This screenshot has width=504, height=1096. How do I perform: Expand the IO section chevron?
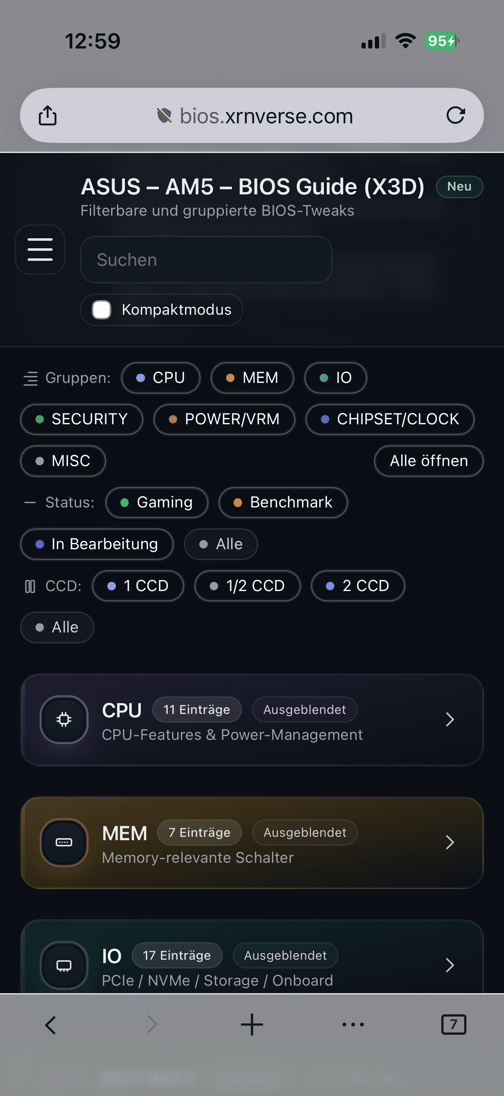tap(450, 965)
